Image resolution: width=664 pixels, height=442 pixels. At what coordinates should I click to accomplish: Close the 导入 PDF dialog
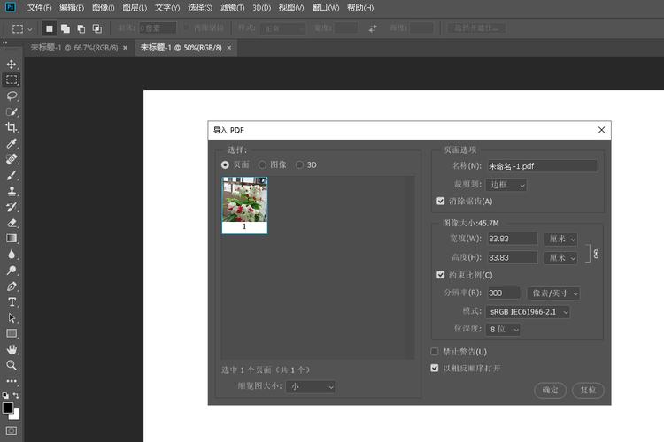coord(601,130)
